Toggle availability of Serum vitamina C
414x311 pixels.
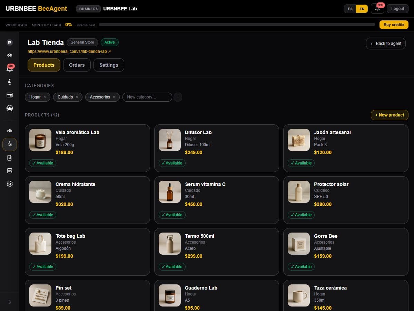point(172,215)
